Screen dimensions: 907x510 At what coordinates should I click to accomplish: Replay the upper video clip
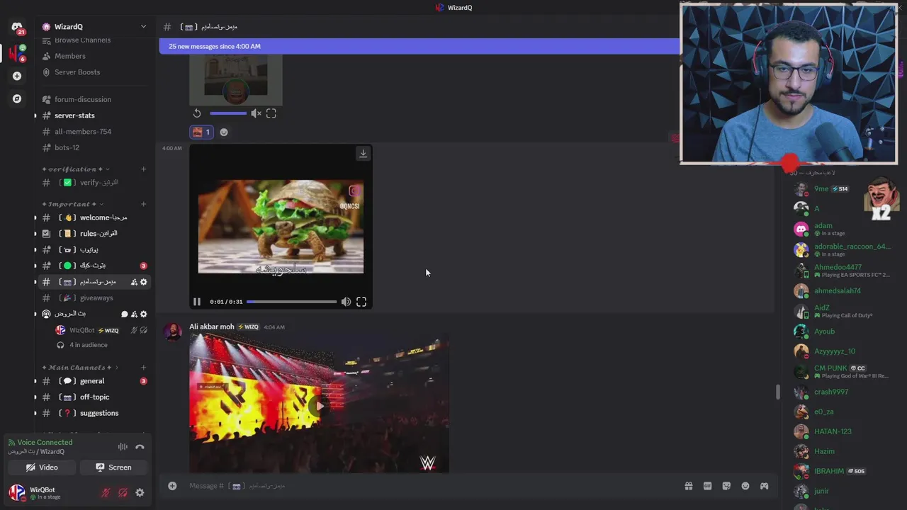point(197,113)
